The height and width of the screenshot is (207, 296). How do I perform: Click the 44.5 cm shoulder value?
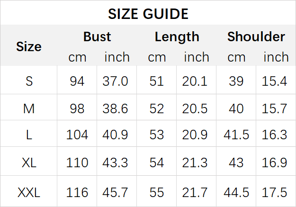coord(236,192)
